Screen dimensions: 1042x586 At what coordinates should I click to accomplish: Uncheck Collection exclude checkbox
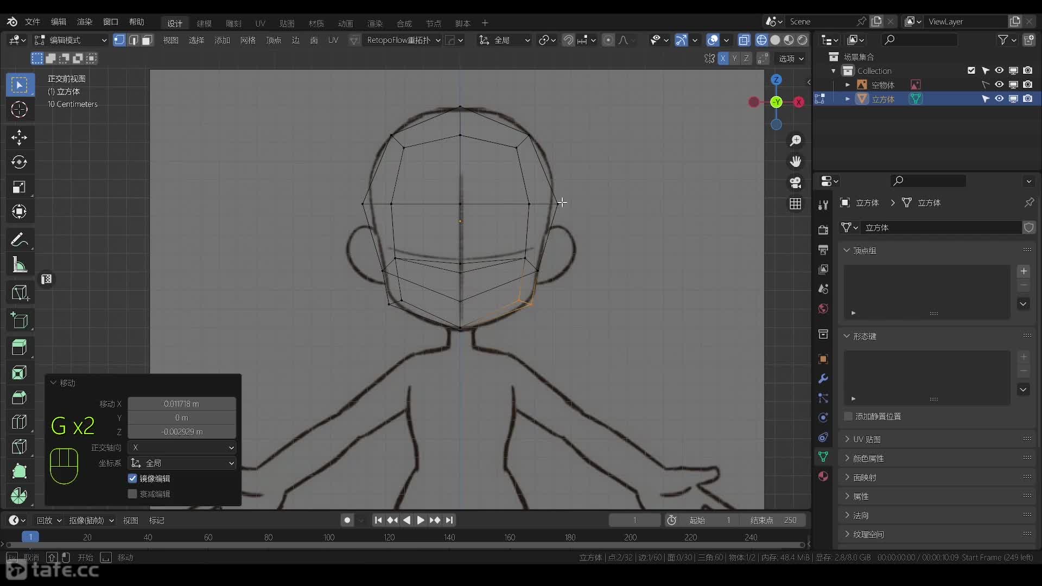click(x=971, y=71)
